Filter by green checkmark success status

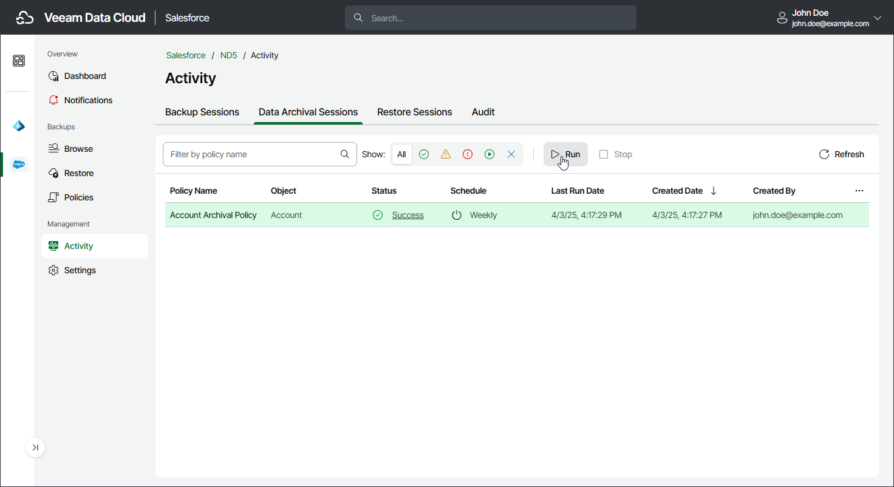click(x=424, y=154)
